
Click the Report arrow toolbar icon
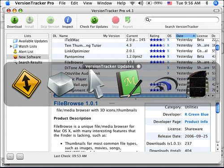(128, 20)
